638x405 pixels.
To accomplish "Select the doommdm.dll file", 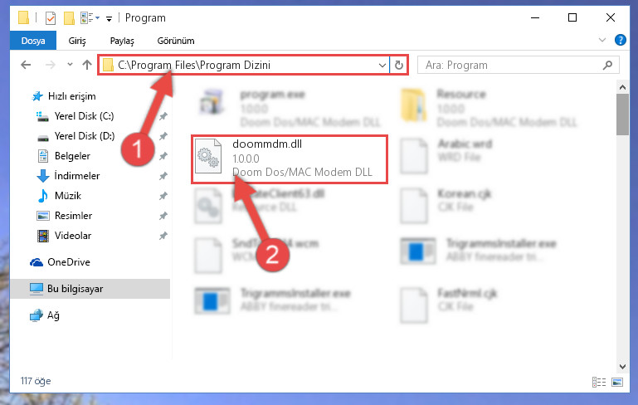I will (x=290, y=159).
